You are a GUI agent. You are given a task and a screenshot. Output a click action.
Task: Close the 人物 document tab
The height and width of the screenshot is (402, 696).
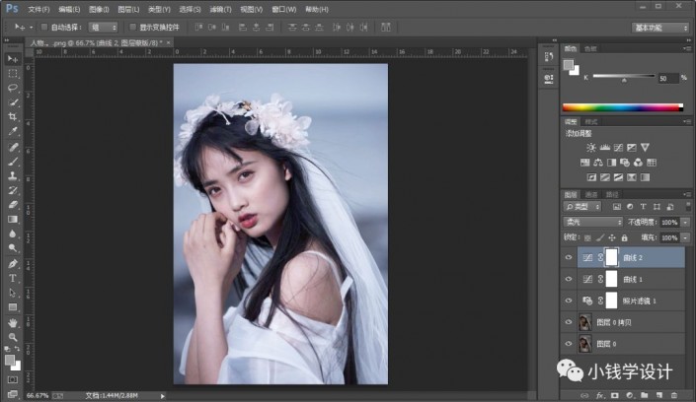[168, 42]
